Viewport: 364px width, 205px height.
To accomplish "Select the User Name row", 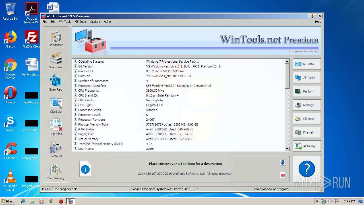I will (179, 149).
